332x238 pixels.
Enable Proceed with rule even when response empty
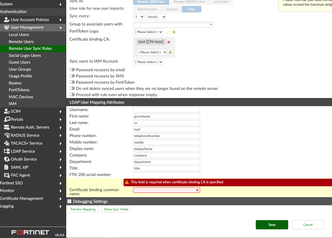tap(72, 95)
